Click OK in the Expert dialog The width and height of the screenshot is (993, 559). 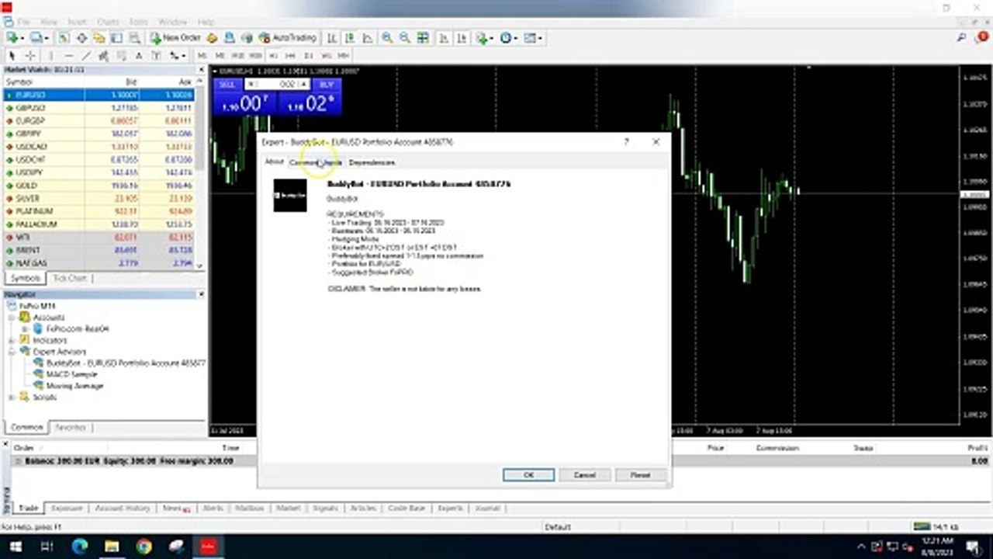point(528,475)
